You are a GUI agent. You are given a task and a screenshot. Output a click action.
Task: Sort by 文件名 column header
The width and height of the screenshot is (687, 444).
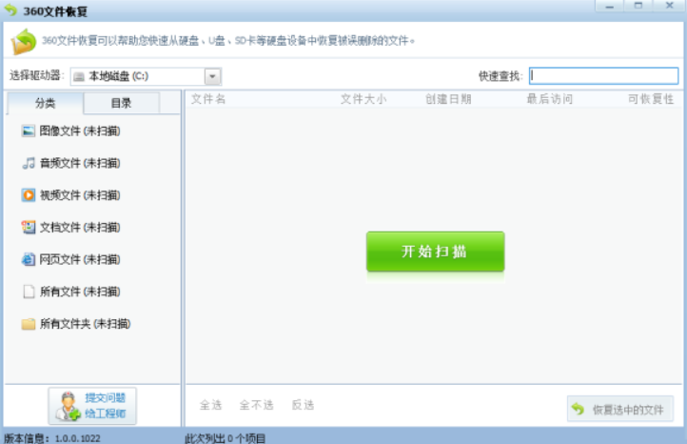click(x=208, y=99)
